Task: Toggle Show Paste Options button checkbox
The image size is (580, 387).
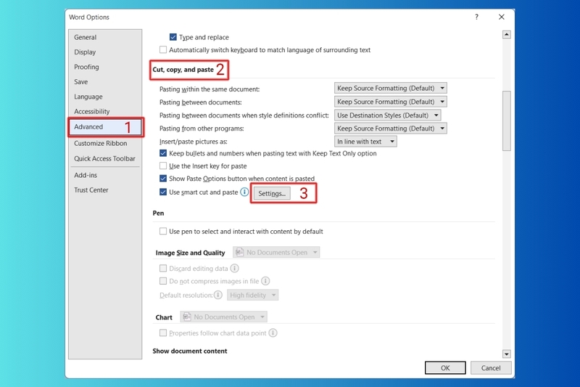Action: tap(162, 178)
